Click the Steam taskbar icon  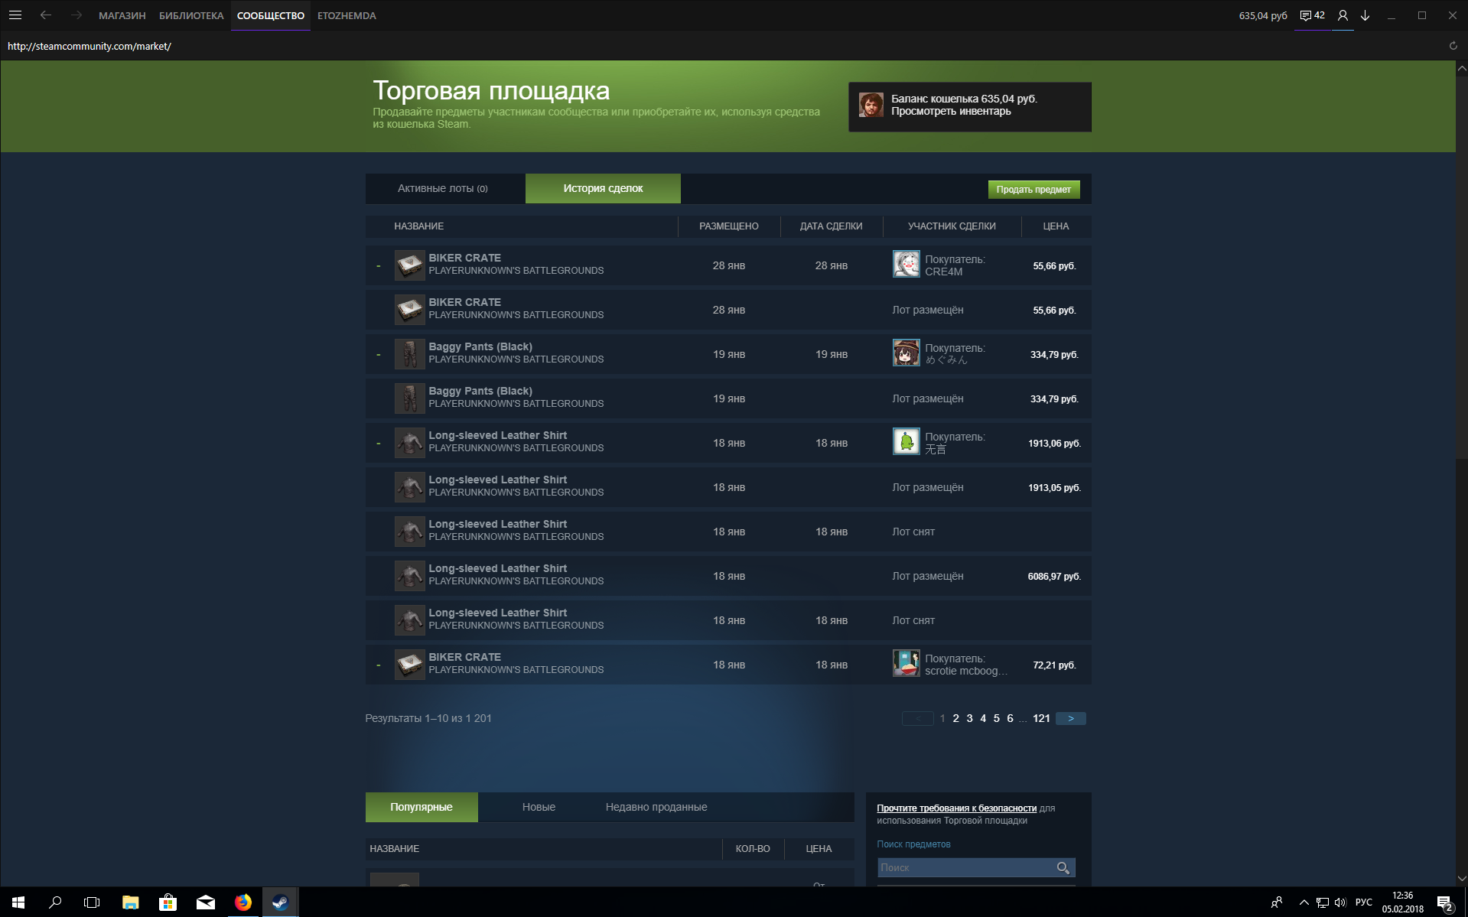[x=280, y=902]
